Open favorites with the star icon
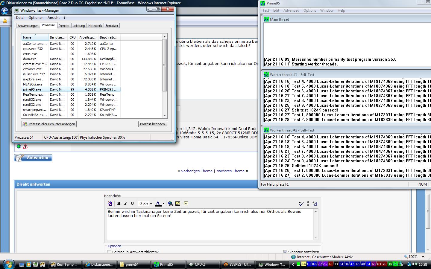The height and width of the screenshot is (269, 431). tap(5, 21)
